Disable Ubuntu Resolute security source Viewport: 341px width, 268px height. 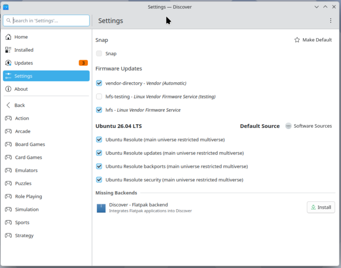point(99,180)
